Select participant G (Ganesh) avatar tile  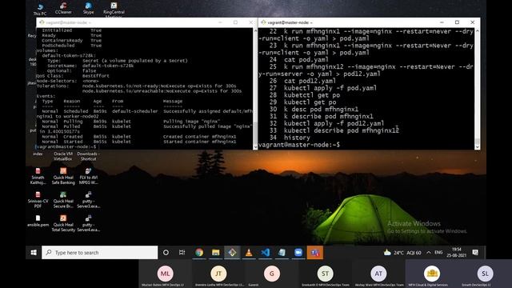tap(272, 274)
